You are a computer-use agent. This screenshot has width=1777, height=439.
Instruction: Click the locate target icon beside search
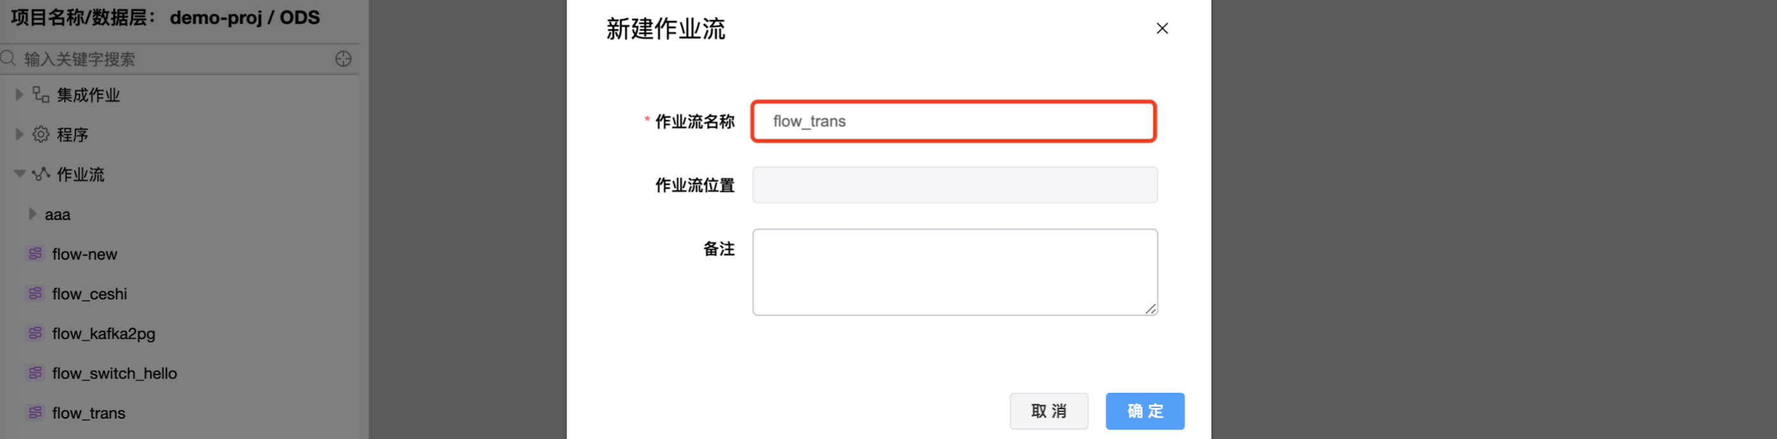[343, 59]
